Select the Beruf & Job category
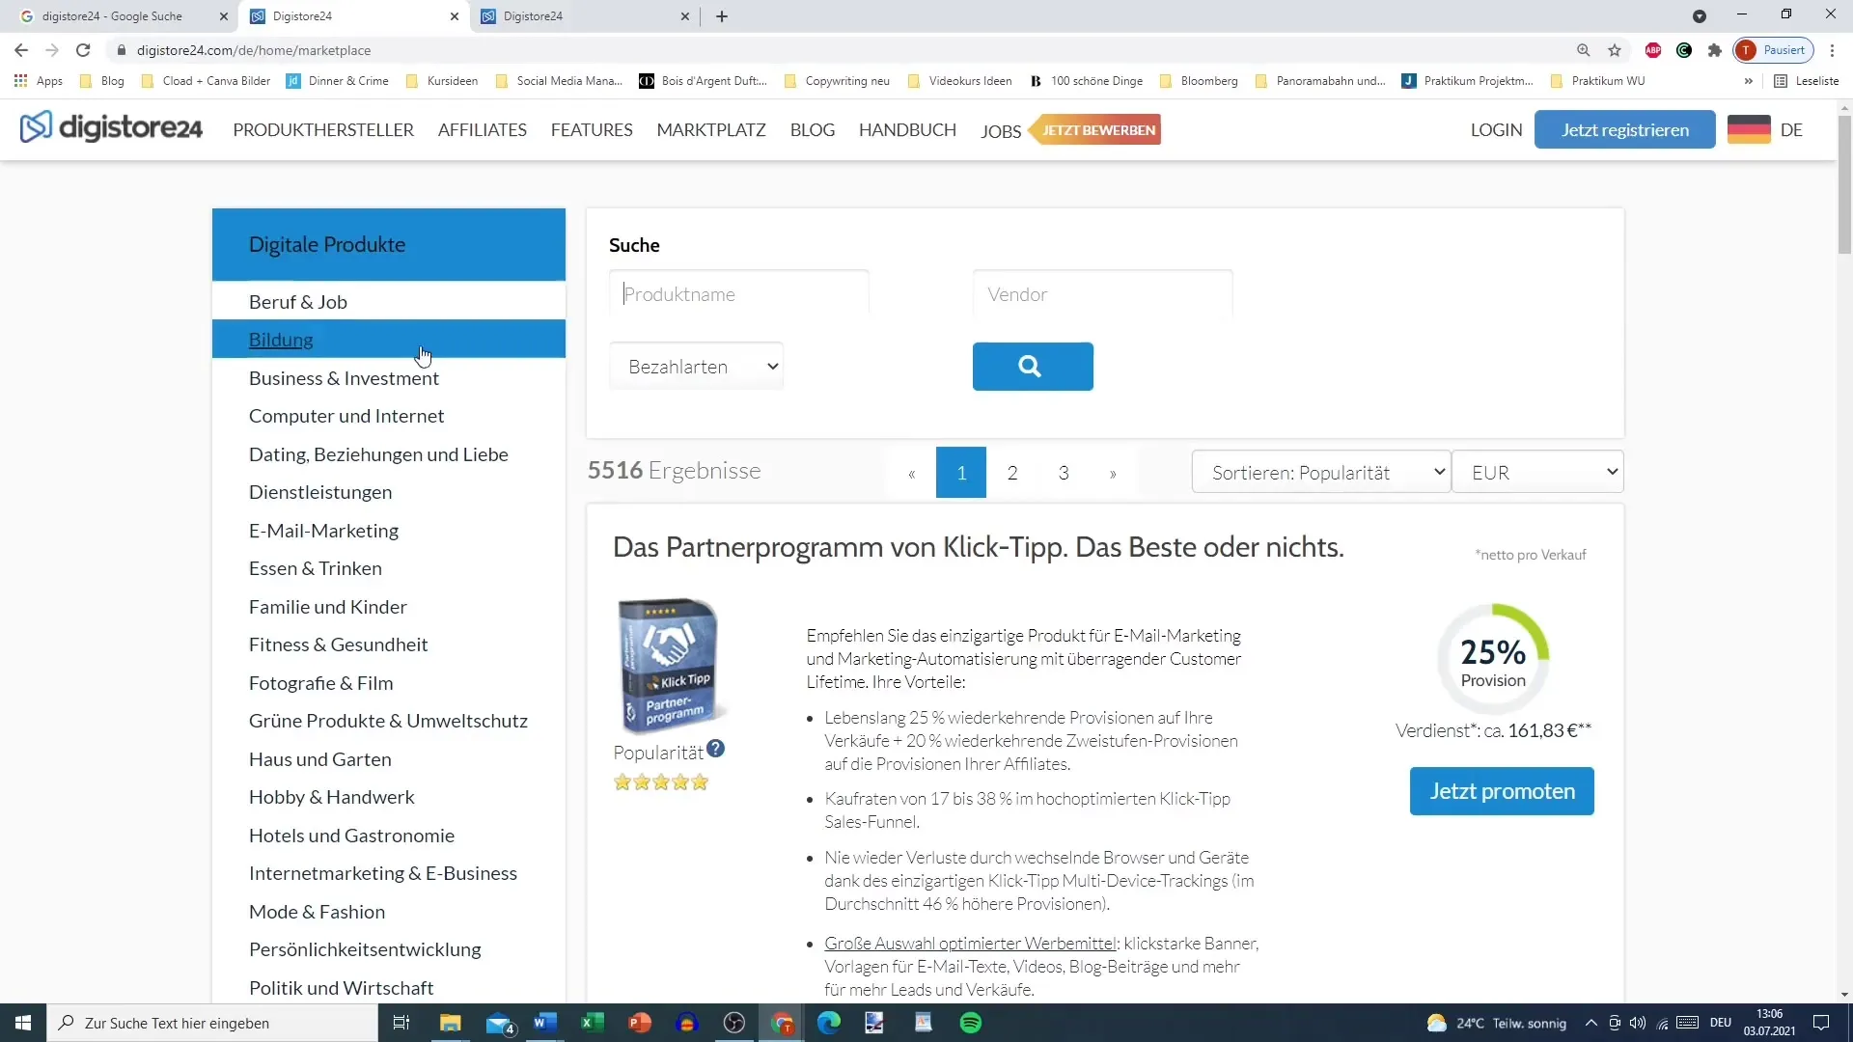This screenshot has width=1853, height=1042. click(389, 302)
